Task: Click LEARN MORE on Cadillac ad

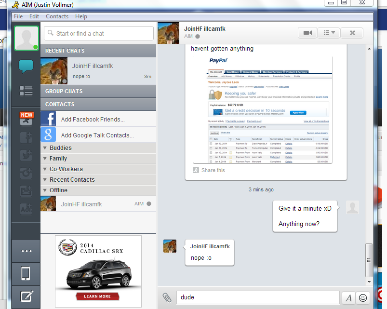Action: coord(97,296)
